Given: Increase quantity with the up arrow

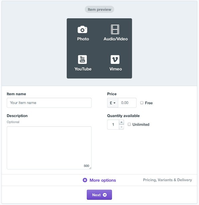Looking at the screenshot, I should click(x=121, y=122).
